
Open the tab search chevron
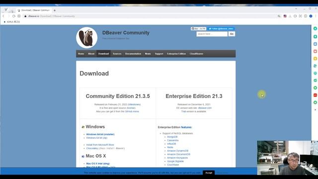(x=296, y=9)
